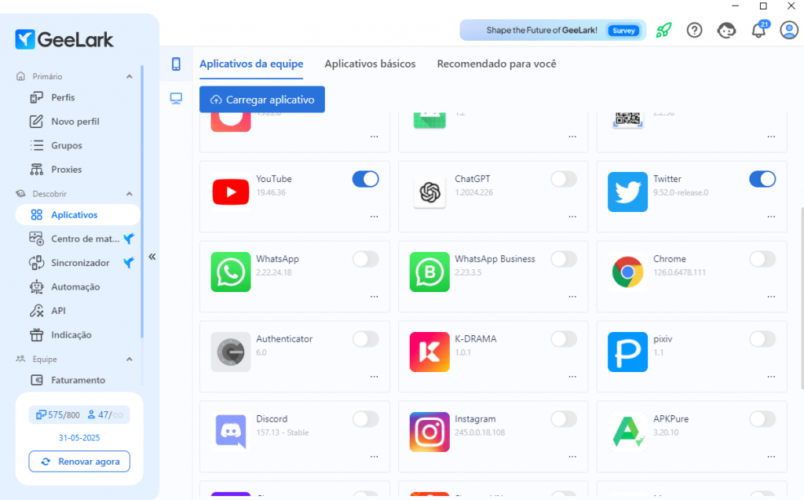Collapse the Primário section
Viewport: 804px width, 500px height.
tap(130, 76)
